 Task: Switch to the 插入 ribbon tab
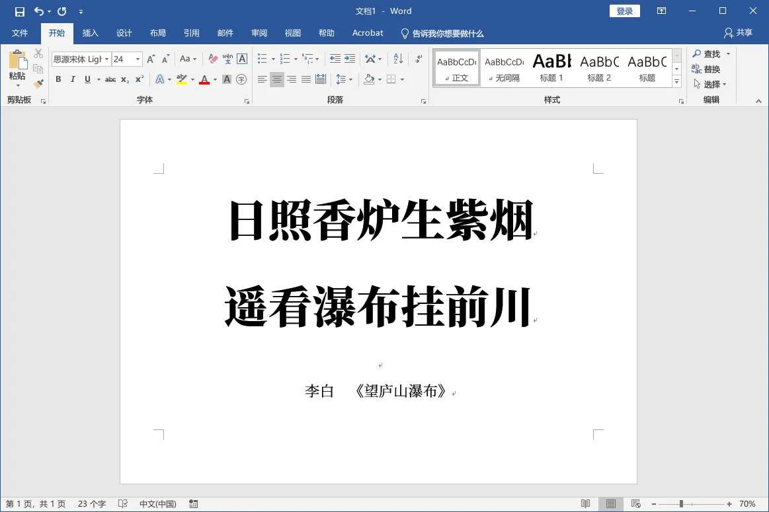pyautogui.click(x=90, y=32)
